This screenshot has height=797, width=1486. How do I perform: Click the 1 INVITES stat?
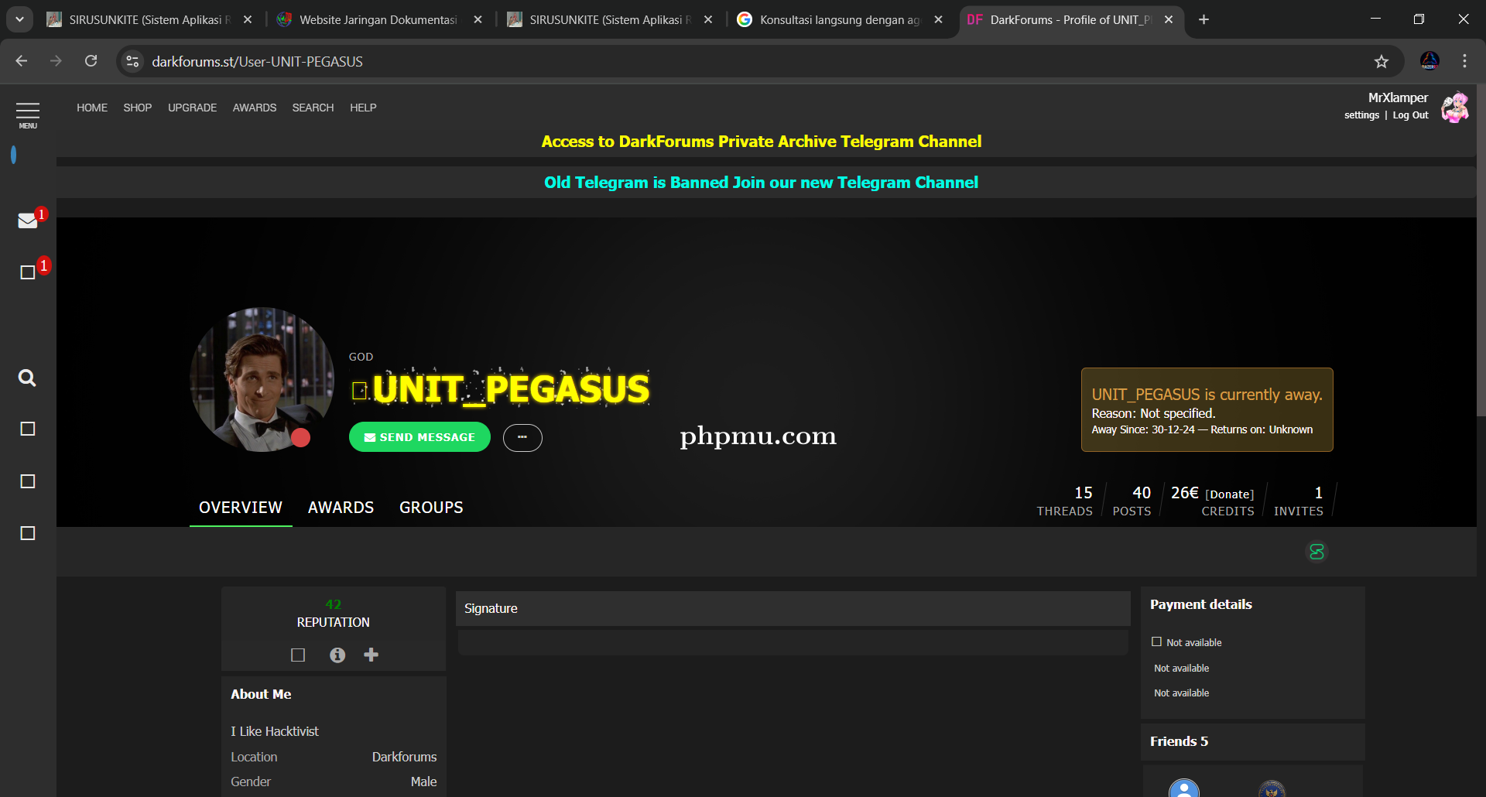[1299, 501]
